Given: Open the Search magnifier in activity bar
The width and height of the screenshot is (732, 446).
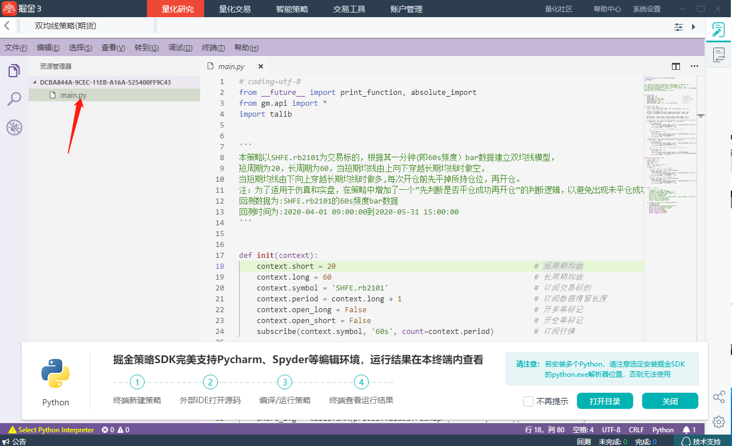Looking at the screenshot, I should coord(14,99).
